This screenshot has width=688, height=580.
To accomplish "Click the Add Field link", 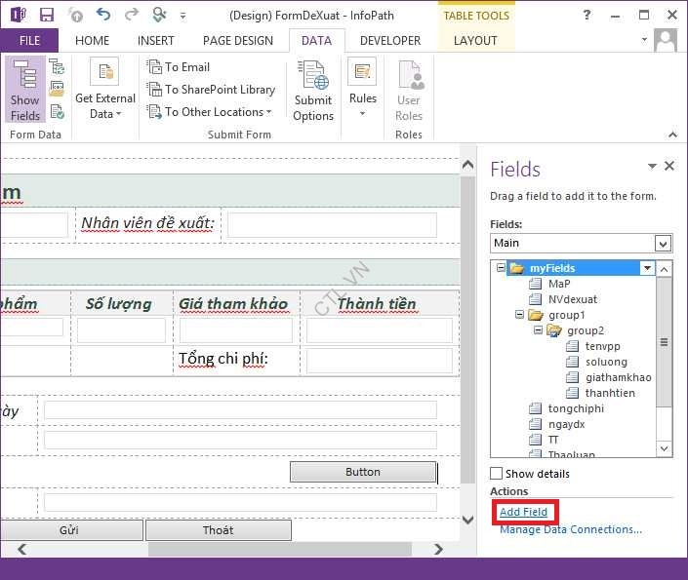I will pyautogui.click(x=523, y=512).
